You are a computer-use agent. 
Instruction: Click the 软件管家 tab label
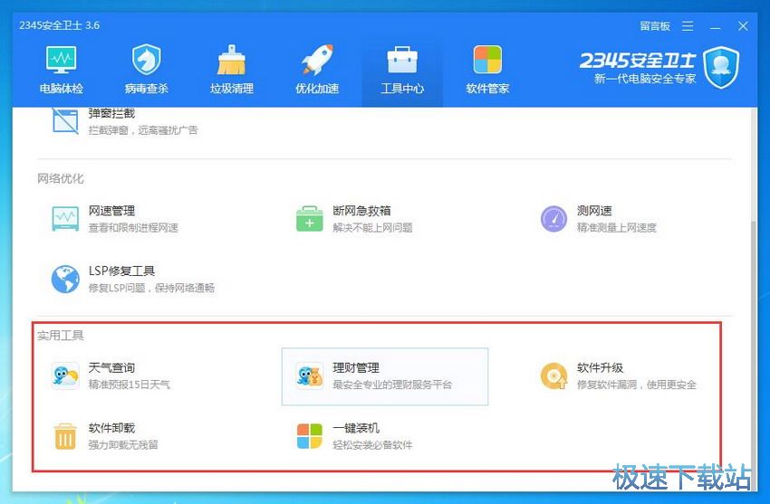tap(487, 89)
